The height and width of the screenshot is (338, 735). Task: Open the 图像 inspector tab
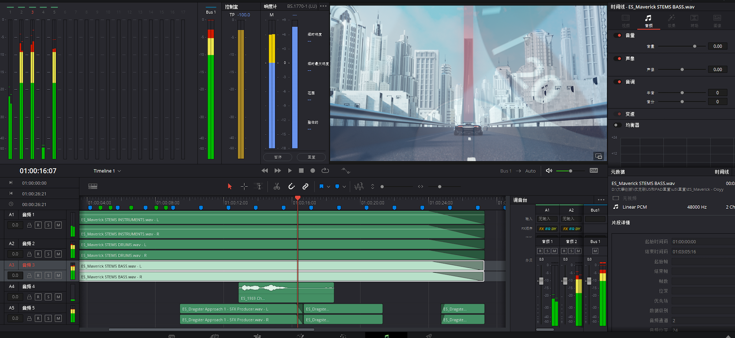click(x=717, y=21)
